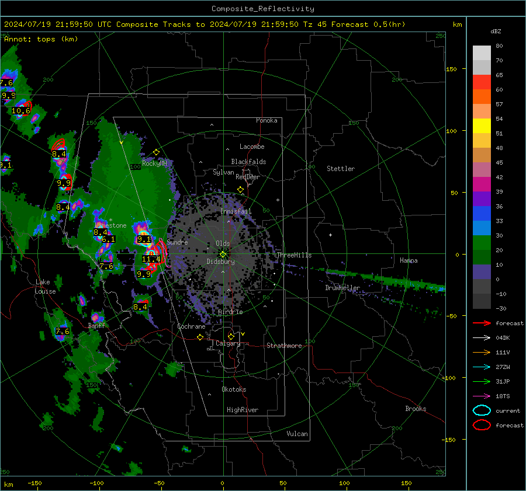Click the 27ZW text in the legend
Viewport: 526px width, 491px height.
click(x=503, y=367)
